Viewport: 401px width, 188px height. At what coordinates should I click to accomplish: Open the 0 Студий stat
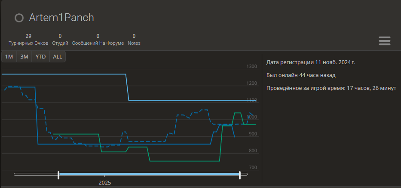point(60,40)
